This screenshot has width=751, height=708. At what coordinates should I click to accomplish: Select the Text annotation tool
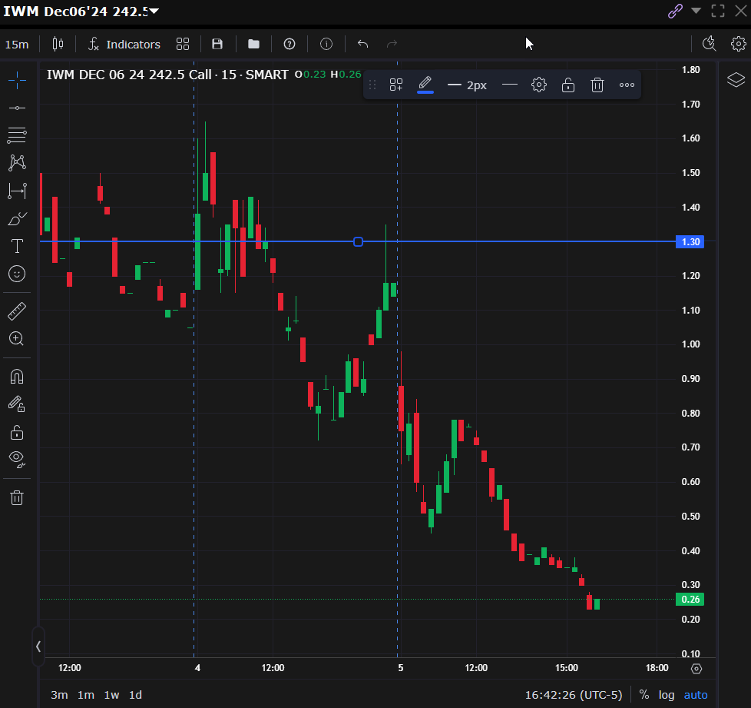[16, 246]
